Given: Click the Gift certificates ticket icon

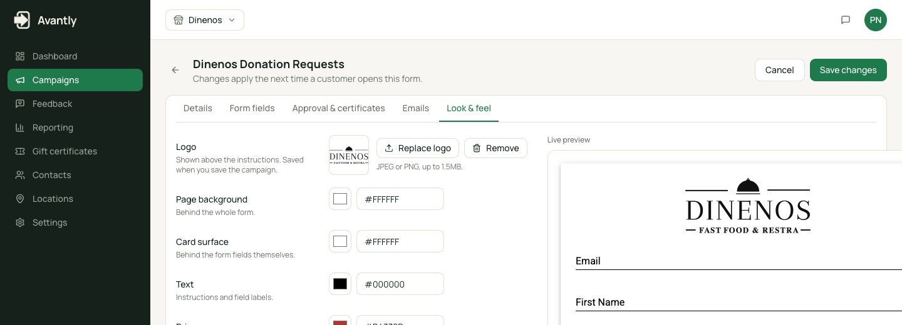Looking at the screenshot, I should tap(20, 151).
